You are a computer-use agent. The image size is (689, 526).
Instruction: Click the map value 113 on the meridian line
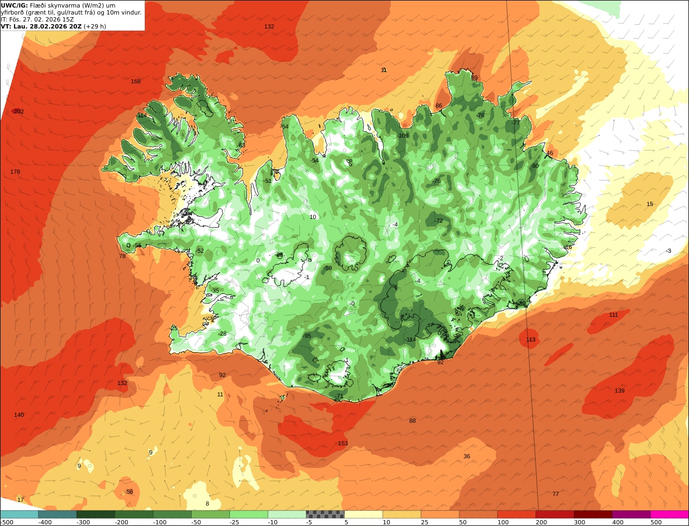(x=531, y=339)
